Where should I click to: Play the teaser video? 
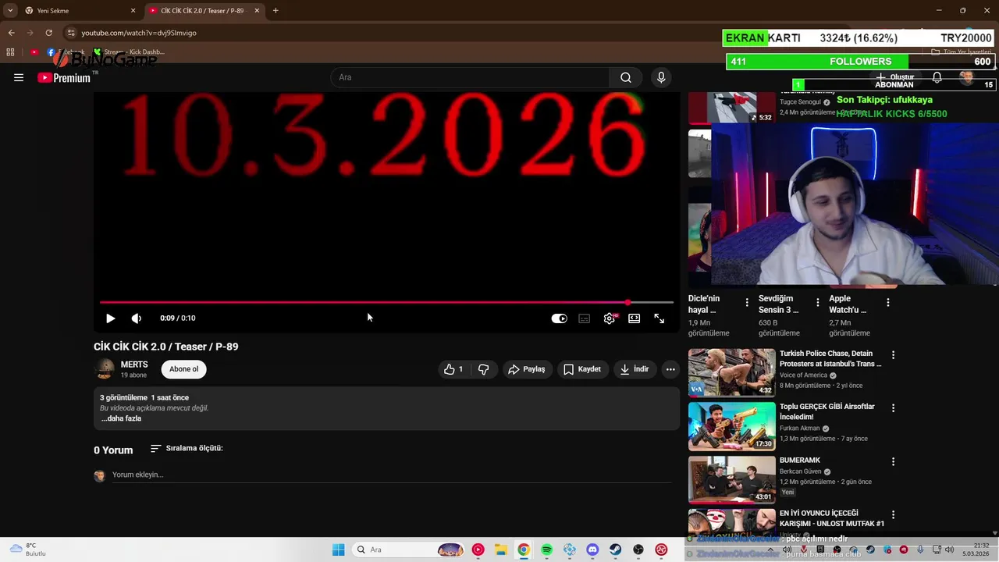(110, 318)
